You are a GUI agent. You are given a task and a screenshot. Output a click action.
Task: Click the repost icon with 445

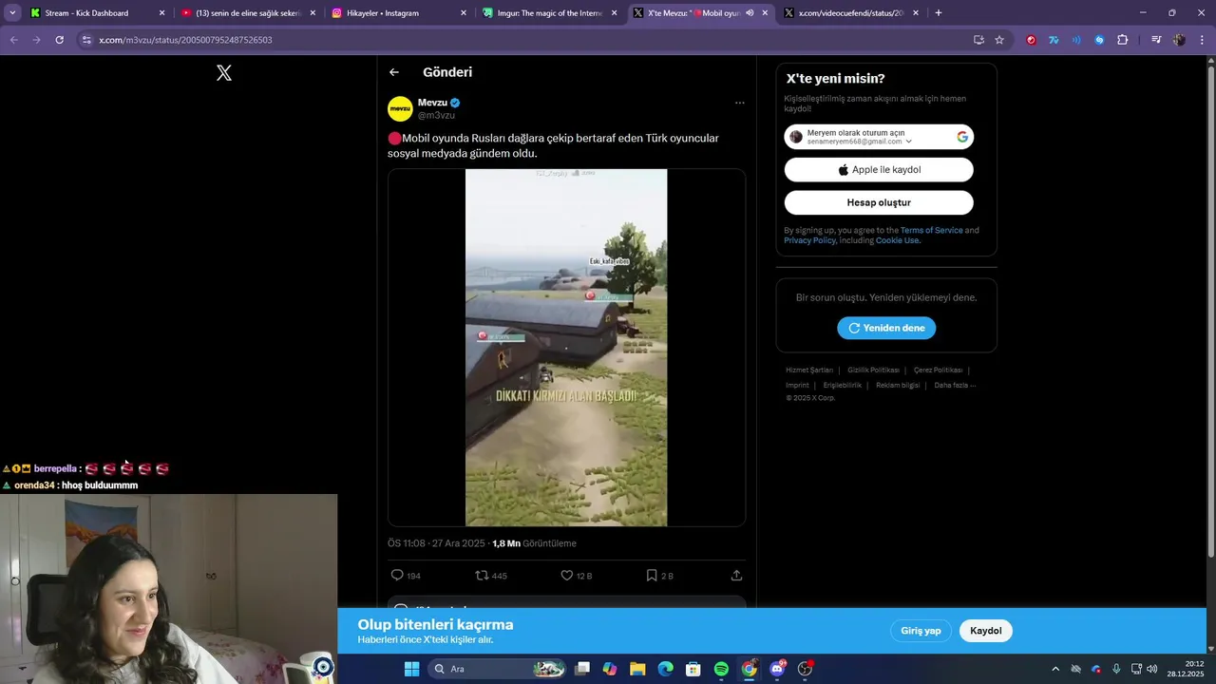(x=482, y=576)
